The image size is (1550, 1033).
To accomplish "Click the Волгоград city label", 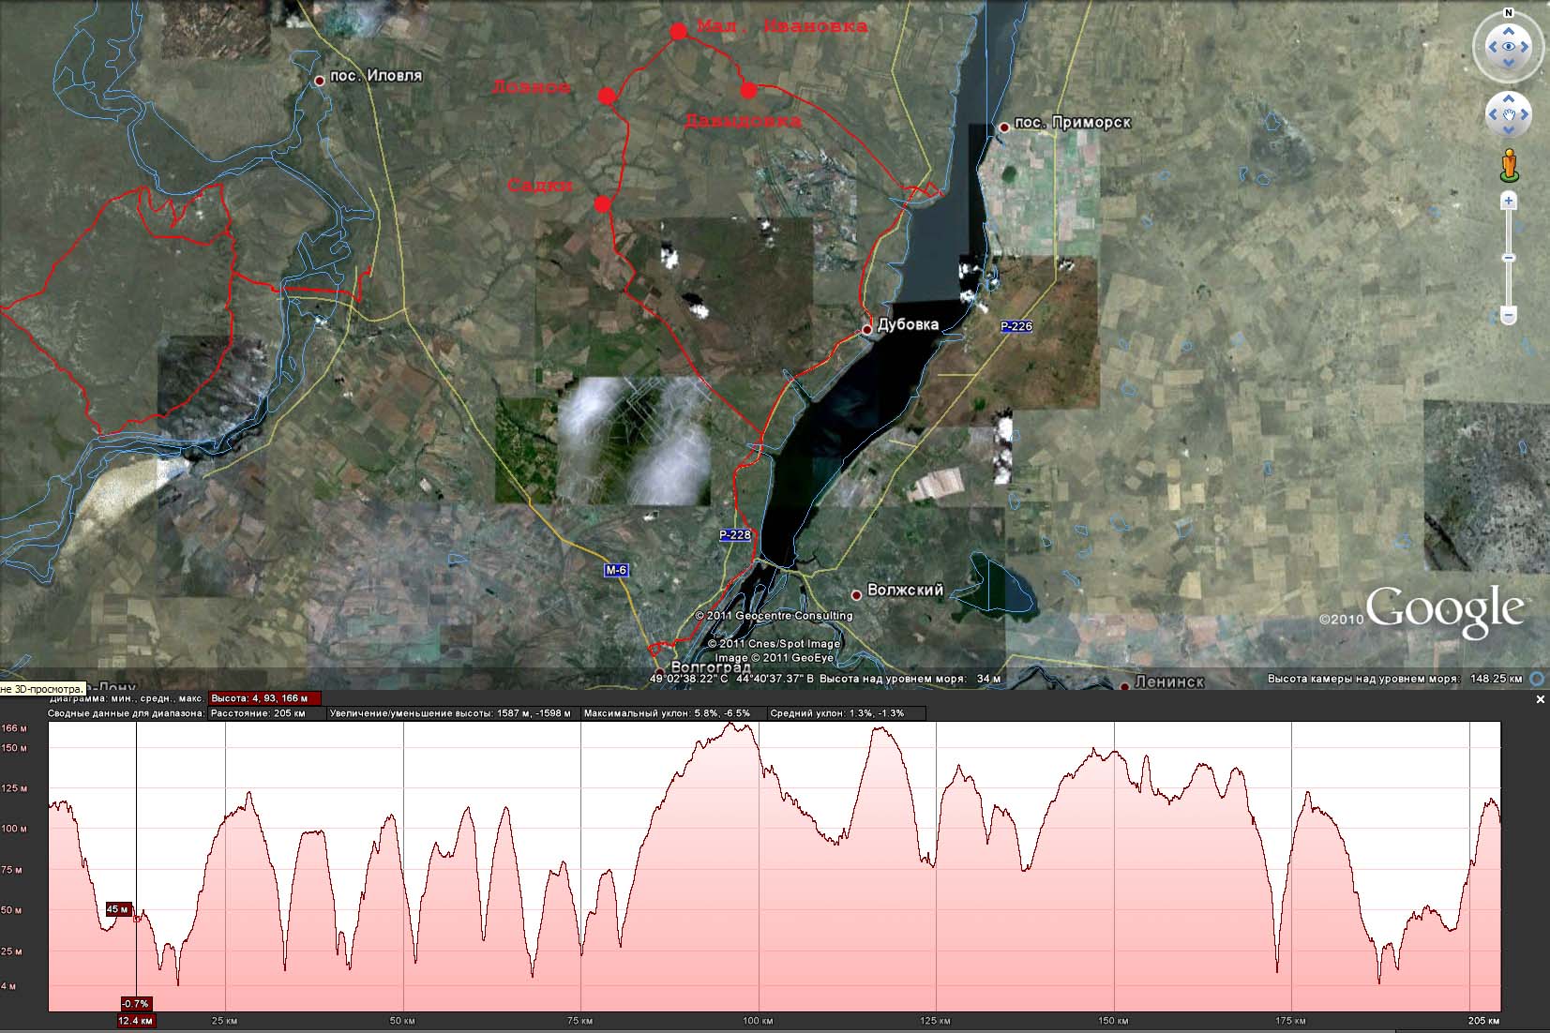I will coord(711,667).
